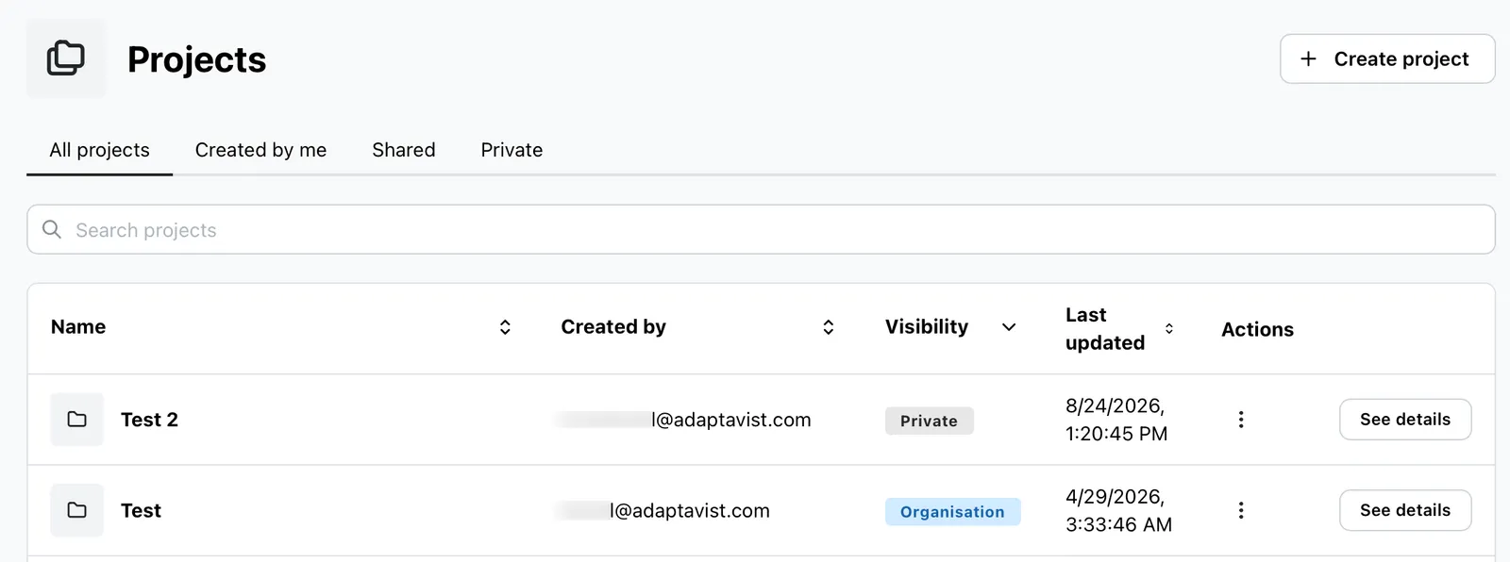
Task: Open the three-dot actions menu for Test 2
Action: (1241, 420)
